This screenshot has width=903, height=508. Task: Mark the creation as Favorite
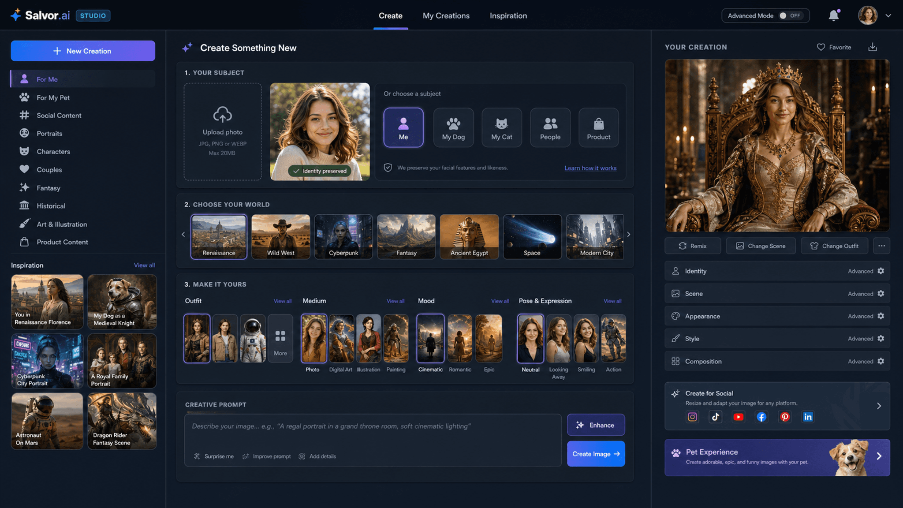coord(834,47)
